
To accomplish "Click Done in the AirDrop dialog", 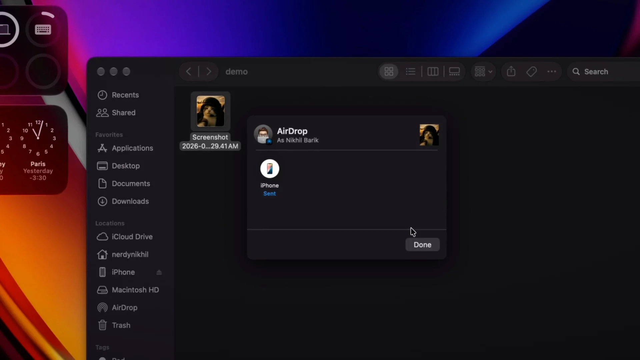I will click(422, 245).
